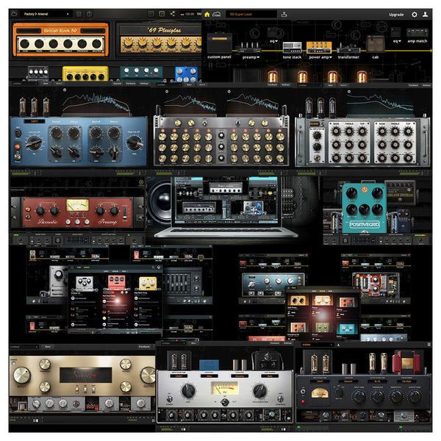The width and height of the screenshot is (441, 441).
Task: Expand the preamp dropdown arrow
Action: (258, 57)
